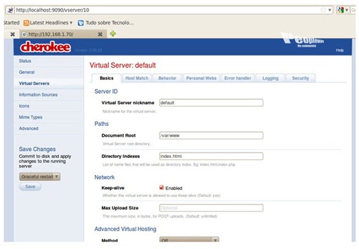Open the search engine dropdown arrow
The height and width of the screenshot is (249, 359).
pyautogui.click(x=347, y=10)
